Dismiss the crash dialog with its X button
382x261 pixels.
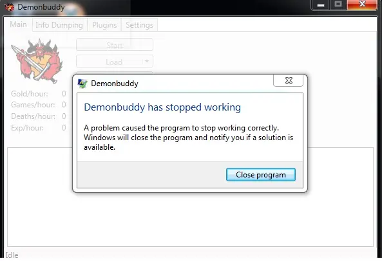(x=289, y=80)
